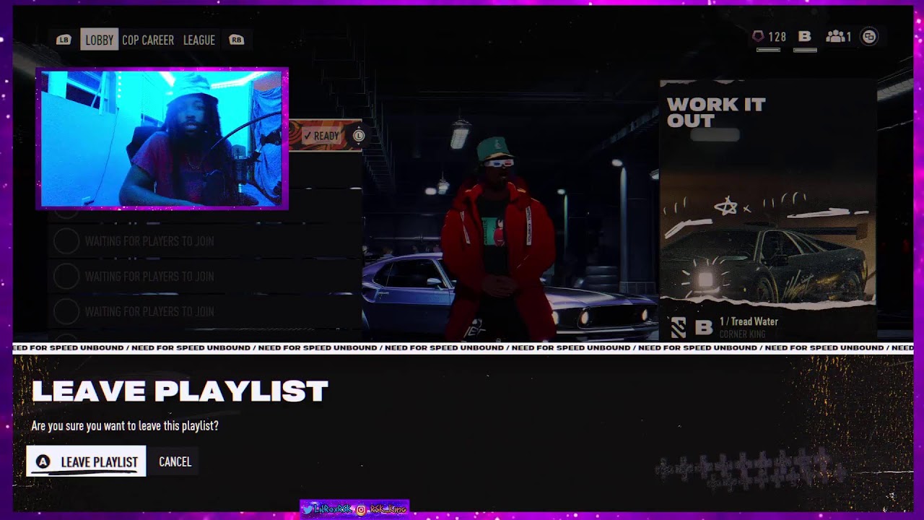Open the players group icon
924x520 pixels.
click(x=834, y=36)
